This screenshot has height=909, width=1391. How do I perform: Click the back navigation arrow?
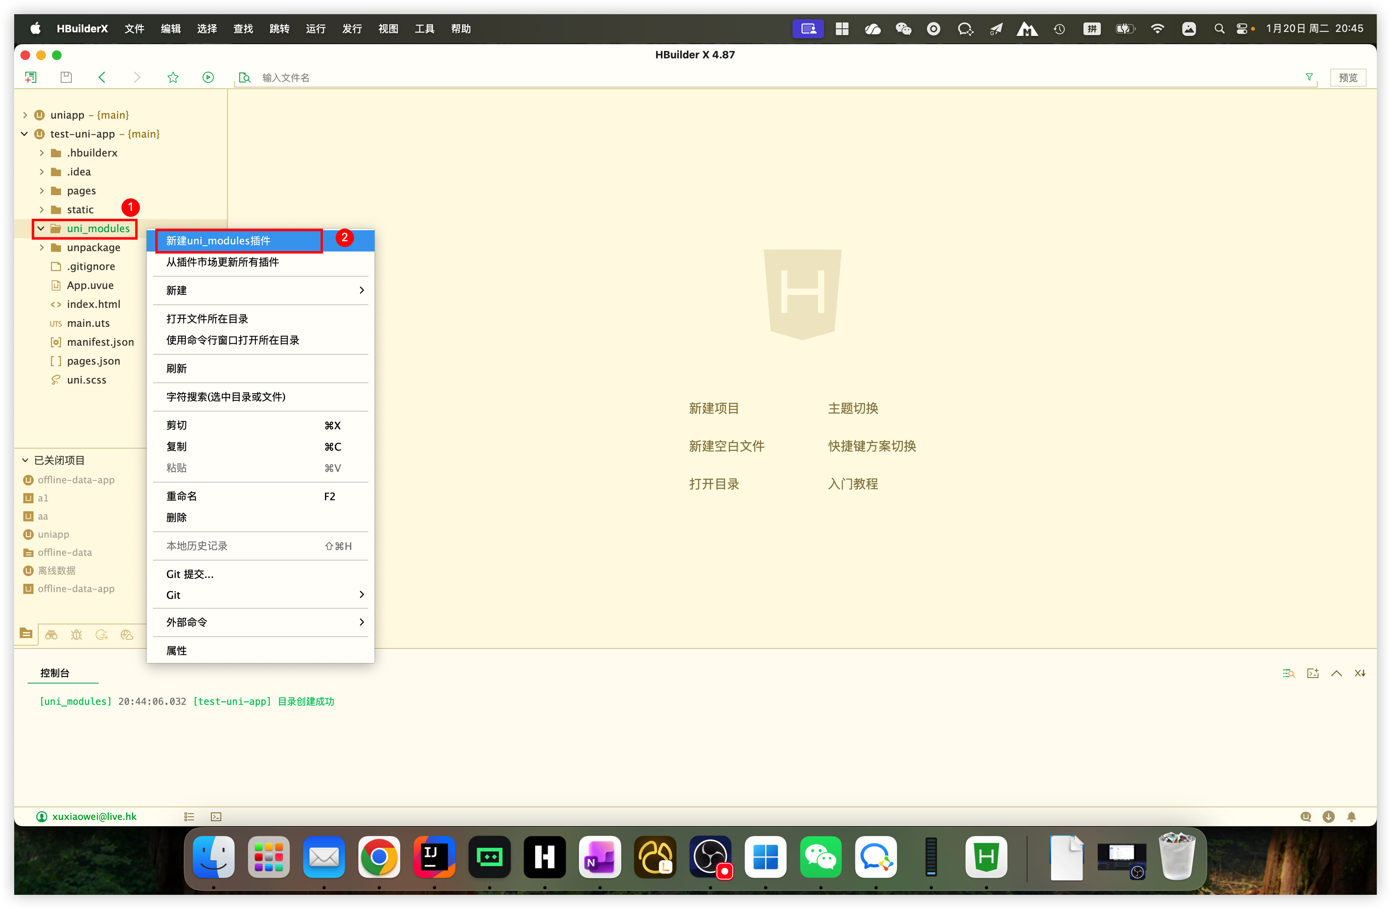(x=102, y=77)
